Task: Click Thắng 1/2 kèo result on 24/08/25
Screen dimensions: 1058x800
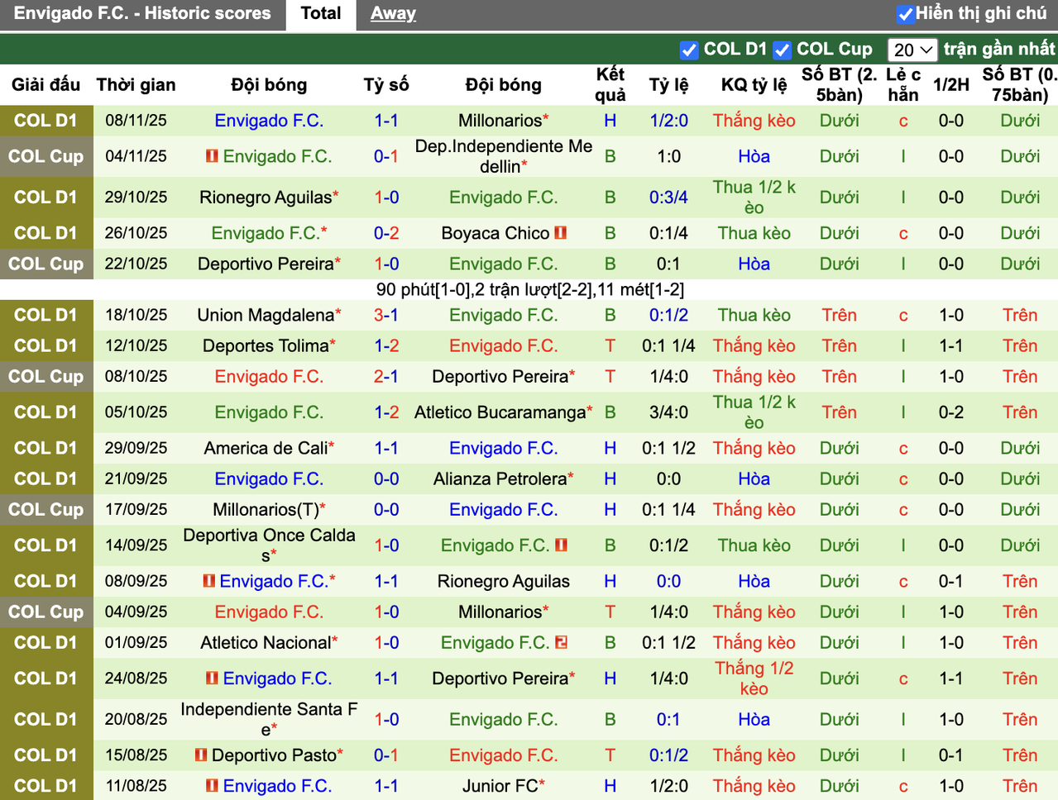Action: (x=754, y=679)
